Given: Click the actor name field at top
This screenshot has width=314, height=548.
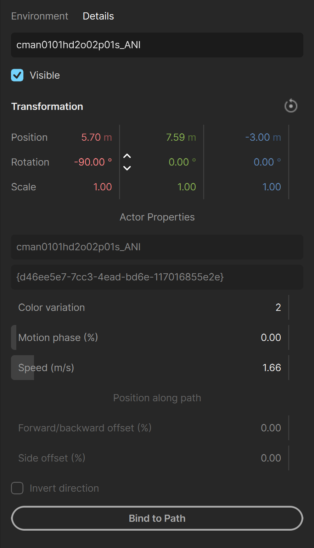Looking at the screenshot, I should click(157, 45).
